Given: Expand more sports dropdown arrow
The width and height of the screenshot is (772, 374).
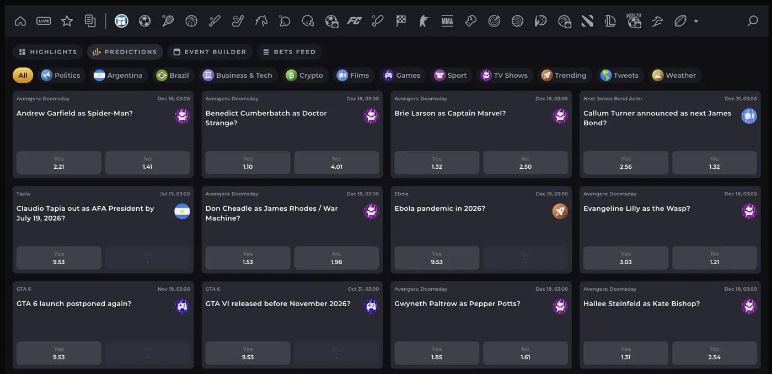Looking at the screenshot, I should point(696,22).
